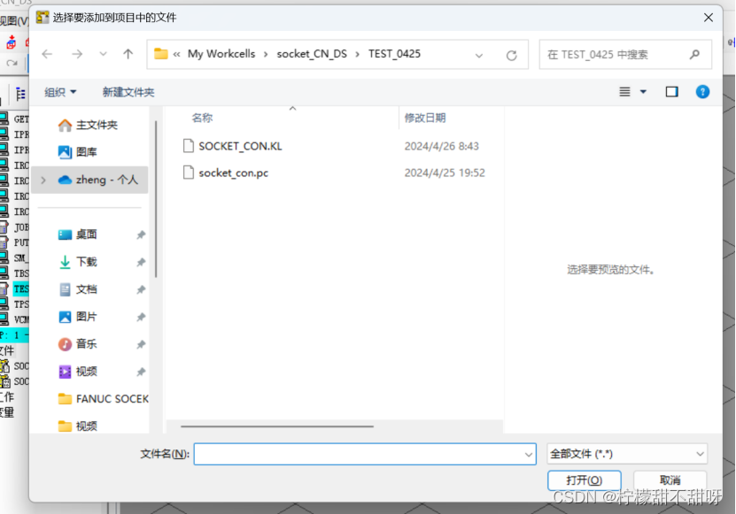Open help with the blue question icon
The height and width of the screenshot is (514, 736).
(x=702, y=92)
